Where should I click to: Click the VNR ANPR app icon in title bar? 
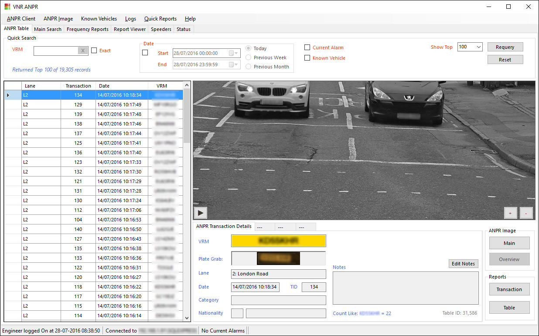pyautogui.click(x=7, y=7)
